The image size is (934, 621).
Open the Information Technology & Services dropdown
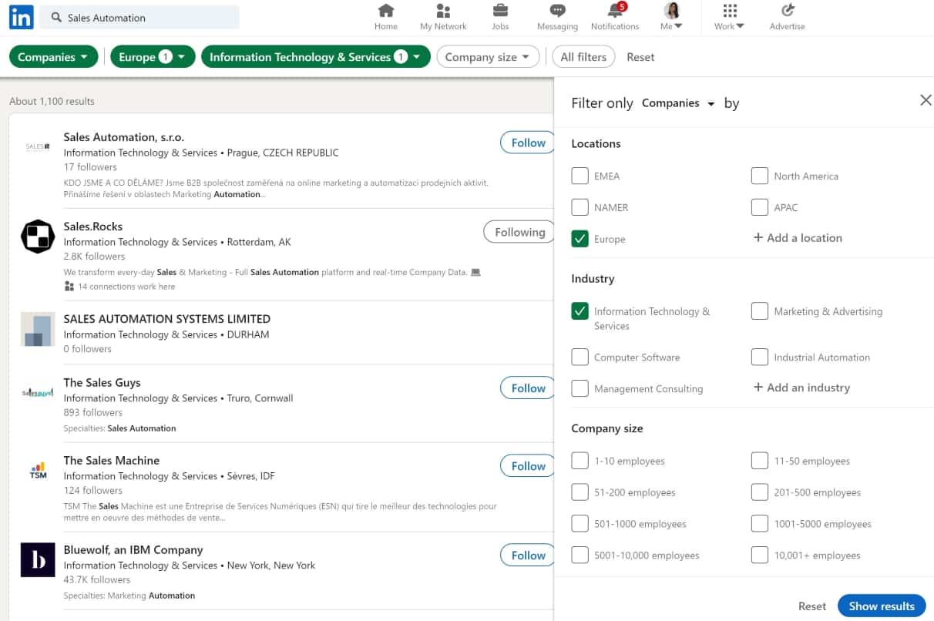pos(315,57)
